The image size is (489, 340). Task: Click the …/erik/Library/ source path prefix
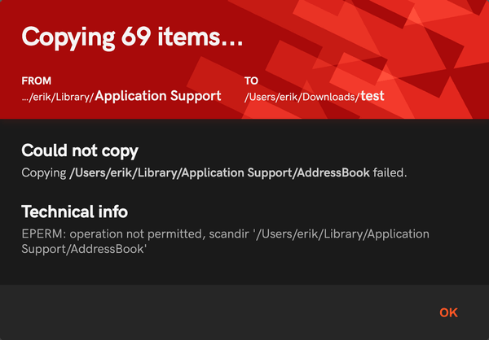click(58, 97)
